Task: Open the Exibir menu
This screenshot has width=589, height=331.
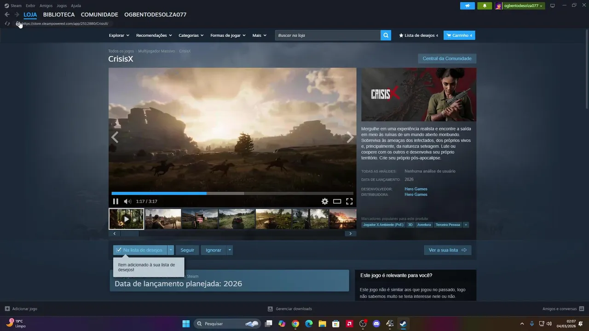Action: coord(30,6)
